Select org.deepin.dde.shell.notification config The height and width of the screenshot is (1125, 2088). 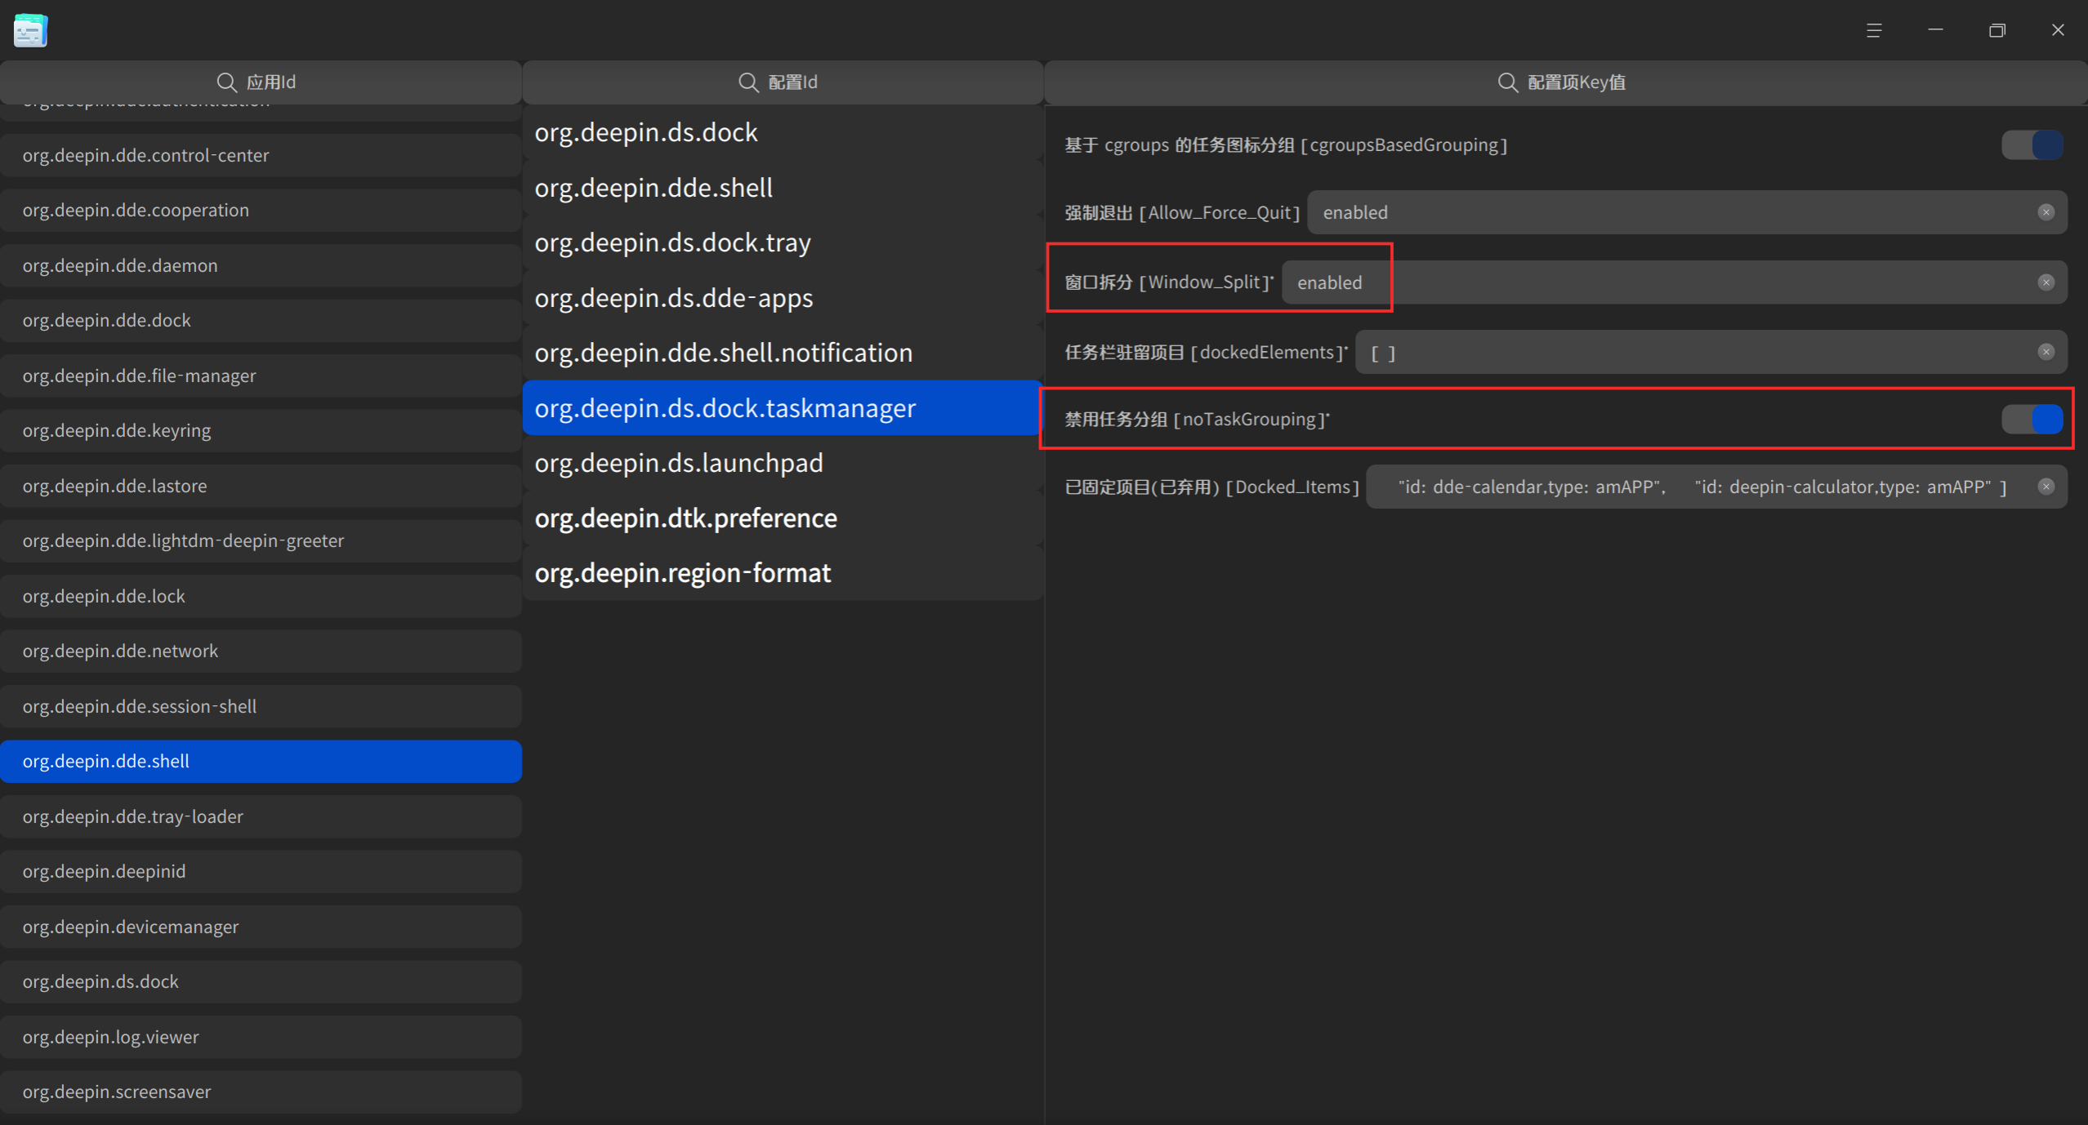[x=723, y=353]
